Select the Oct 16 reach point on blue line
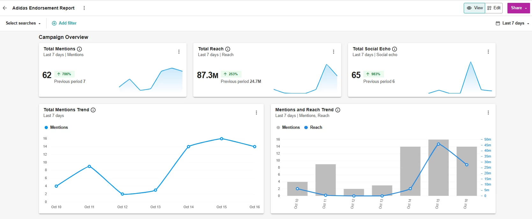Image resolution: width=532 pixels, height=219 pixels. pyautogui.click(x=467, y=165)
